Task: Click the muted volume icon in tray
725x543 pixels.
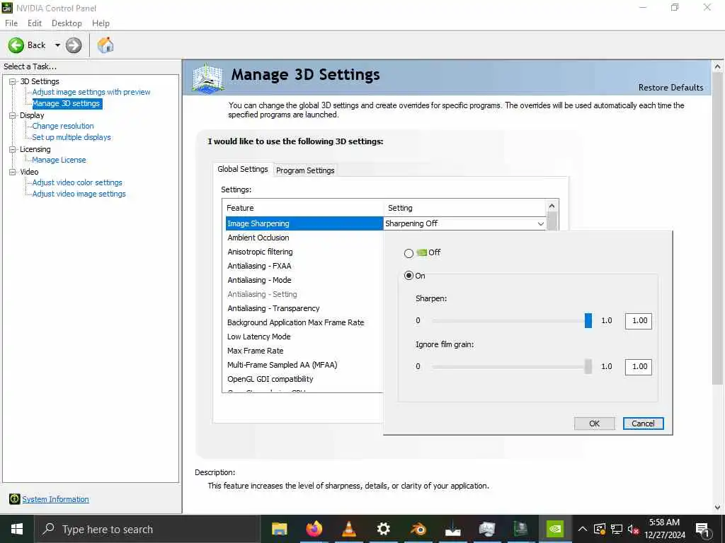Action: coord(633,529)
